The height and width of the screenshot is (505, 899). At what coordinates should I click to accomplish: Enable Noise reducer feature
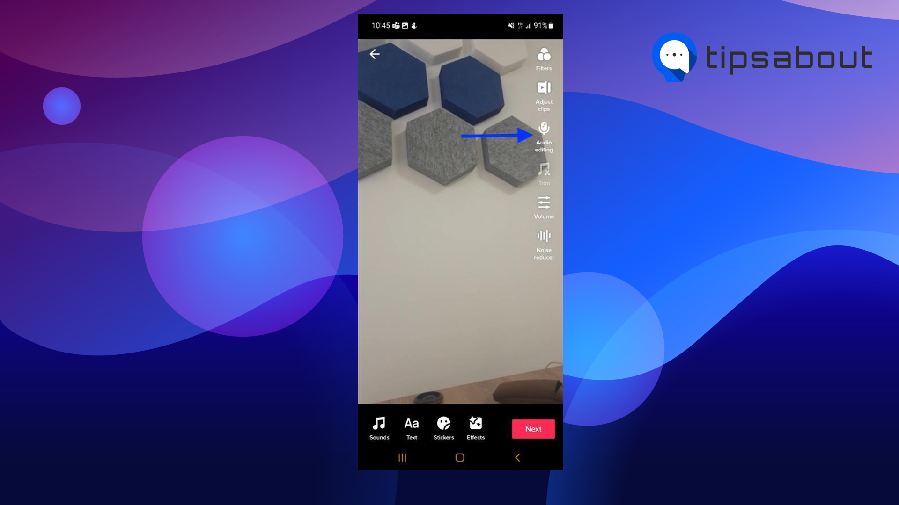point(543,243)
